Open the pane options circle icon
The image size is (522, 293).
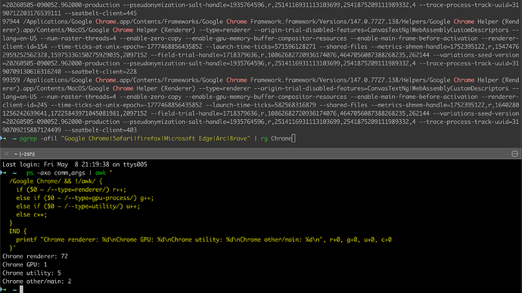pos(514,154)
